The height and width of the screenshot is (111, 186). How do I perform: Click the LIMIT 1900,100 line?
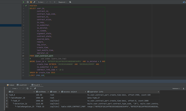pyautogui.click(x=37, y=76)
